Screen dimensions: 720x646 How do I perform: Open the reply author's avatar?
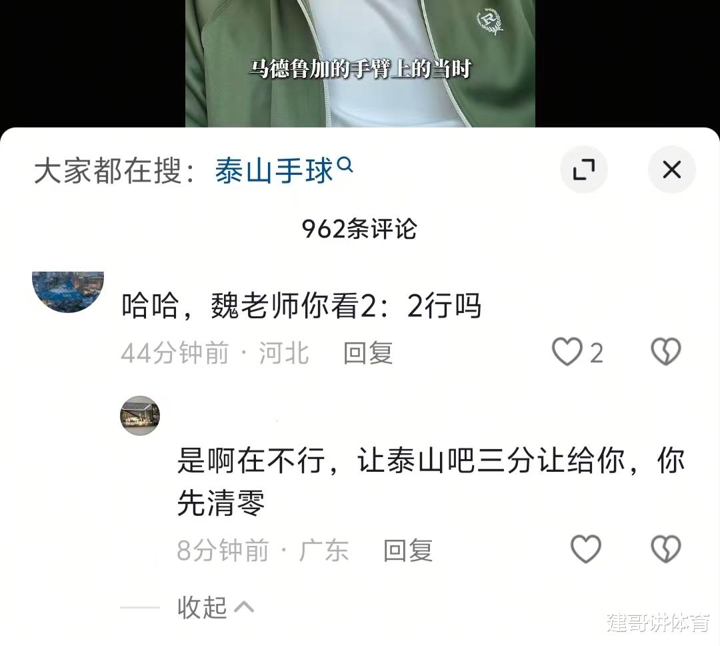click(x=140, y=415)
